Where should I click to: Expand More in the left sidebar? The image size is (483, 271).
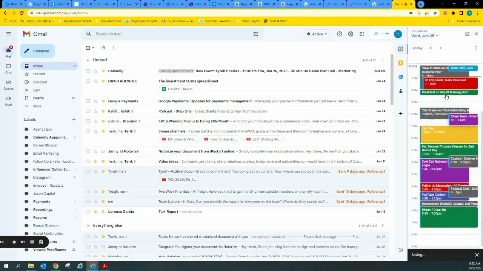coord(37,106)
